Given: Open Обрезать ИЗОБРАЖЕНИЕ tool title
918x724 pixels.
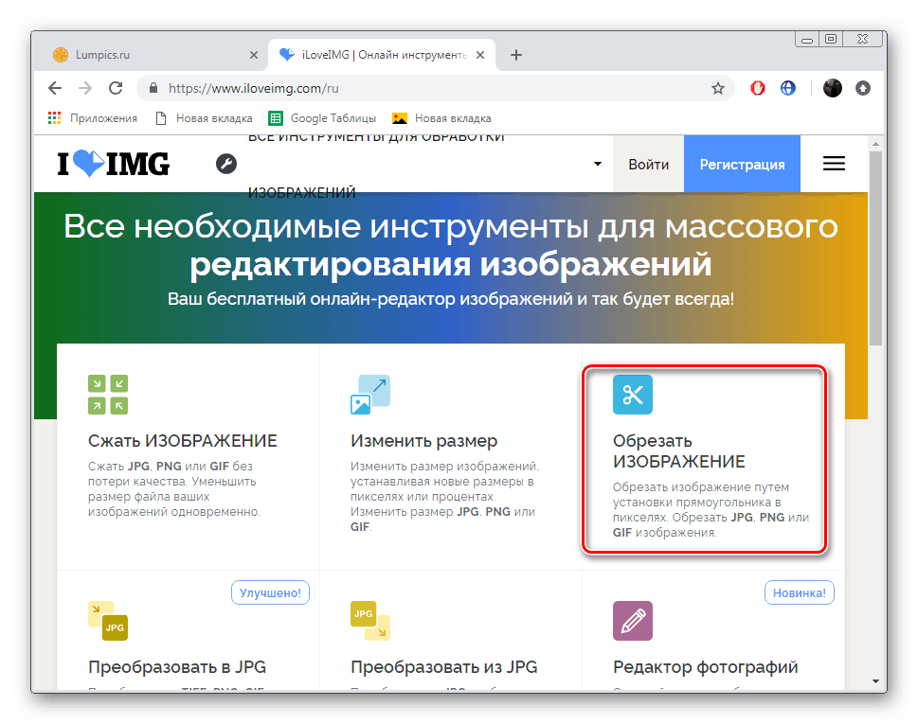Looking at the screenshot, I should 679,450.
